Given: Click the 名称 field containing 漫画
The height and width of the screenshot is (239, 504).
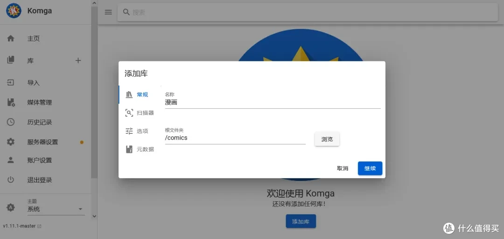Looking at the screenshot, I should tap(273, 102).
